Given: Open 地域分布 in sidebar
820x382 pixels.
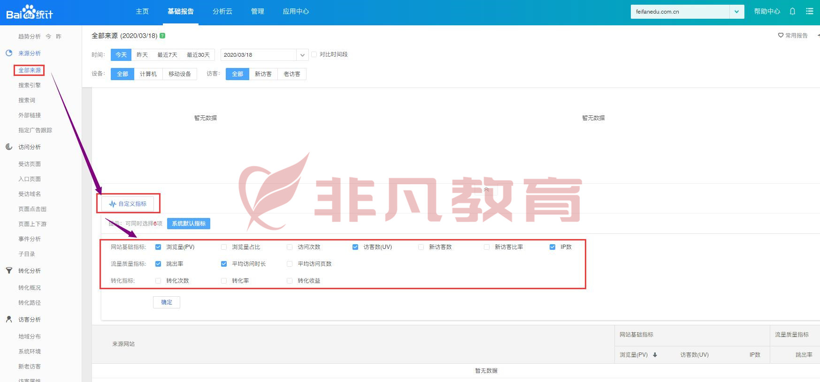Looking at the screenshot, I should [30, 337].
